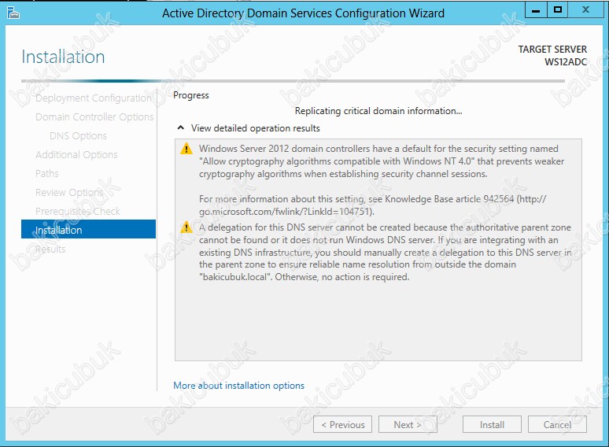Image resolution: width=609 pixels, height=447 pixels.
Task: Click the Install button
Action: pos(492,424)
